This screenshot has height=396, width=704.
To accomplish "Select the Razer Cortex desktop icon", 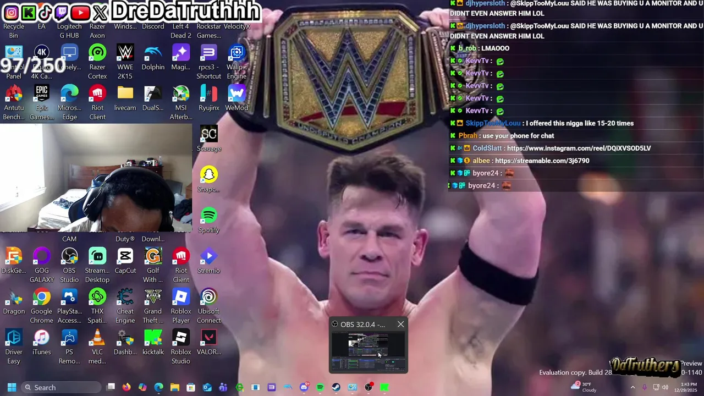I will pos(97,62).
